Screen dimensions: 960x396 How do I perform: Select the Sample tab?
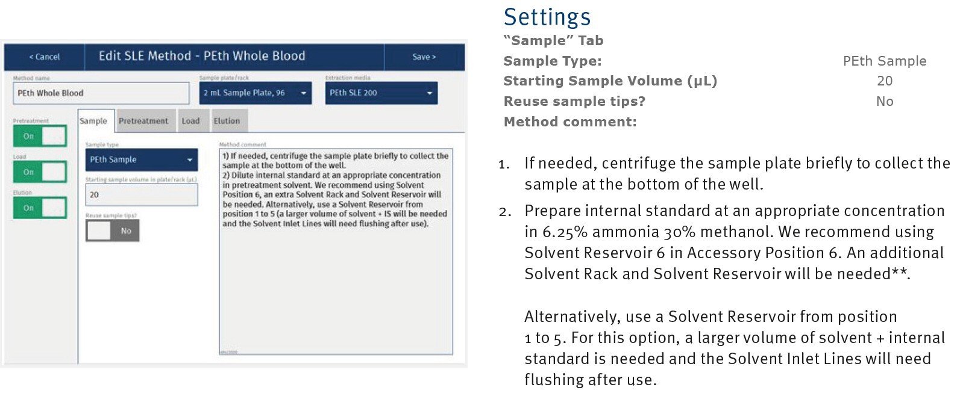(93, 121)
